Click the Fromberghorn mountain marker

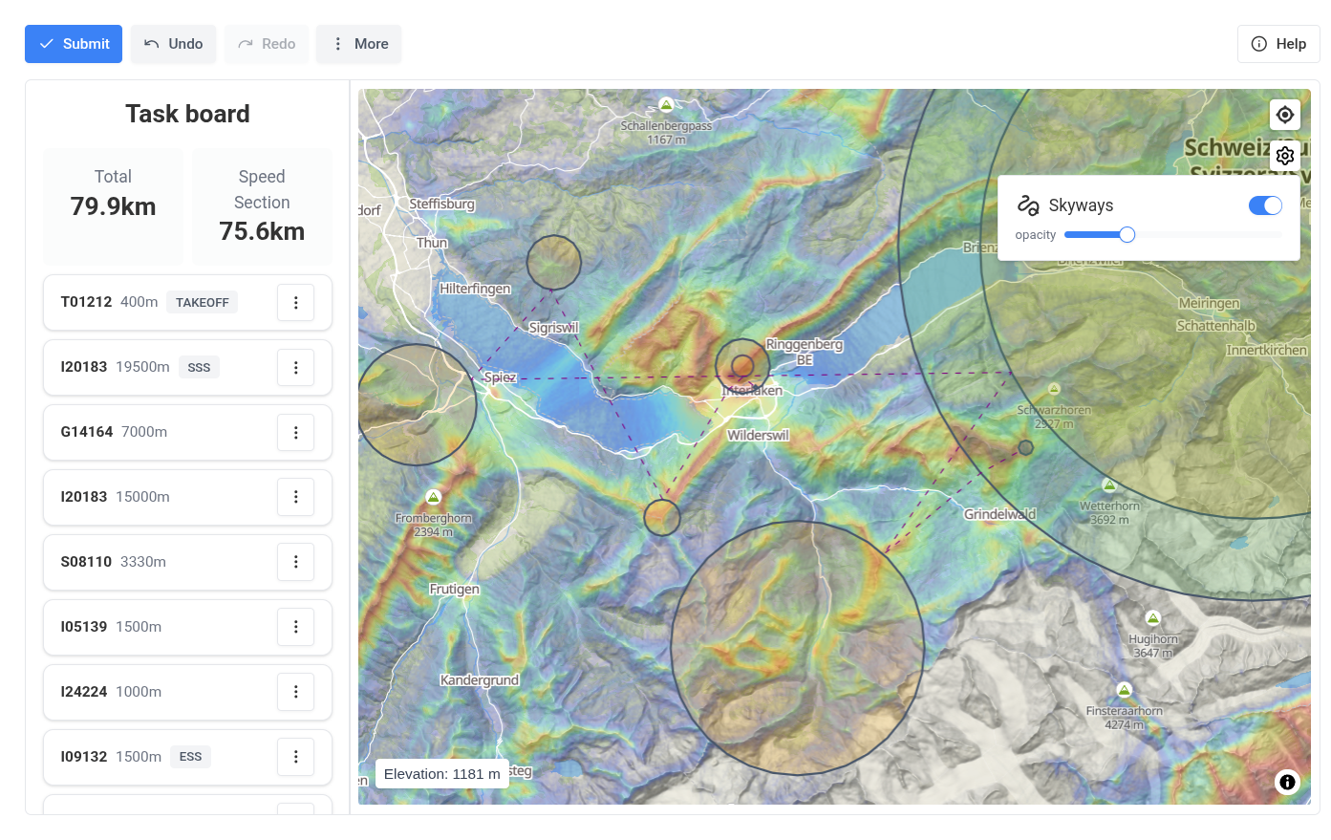433,497
